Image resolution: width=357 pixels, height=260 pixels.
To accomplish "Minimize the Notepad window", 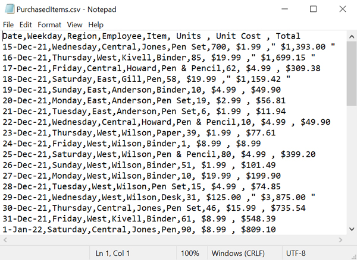I will point(284,9).
